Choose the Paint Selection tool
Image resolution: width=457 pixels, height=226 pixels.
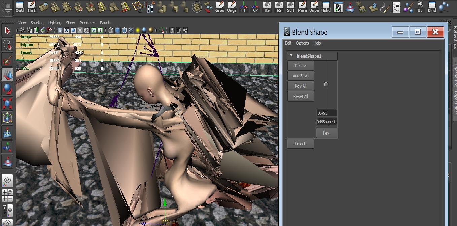[x=7, y=60]
